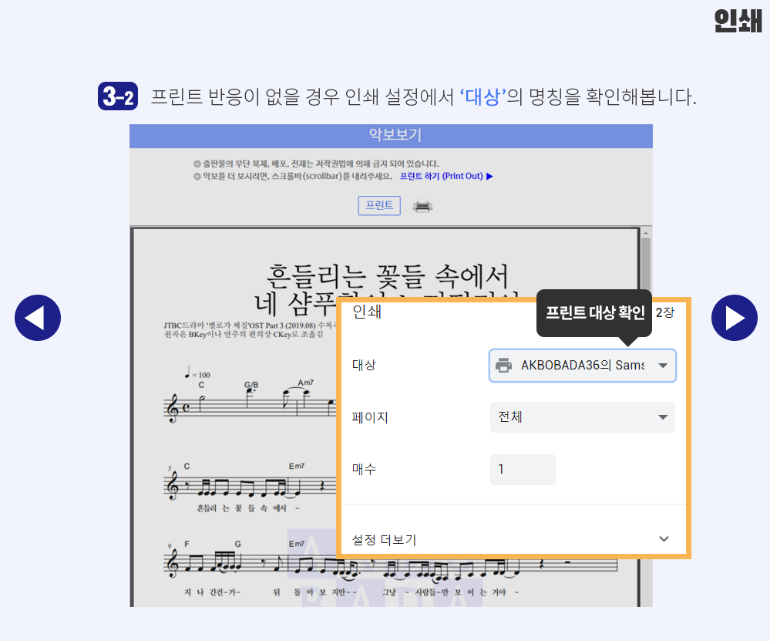Click the printer icon inside the 대상 dropdown
Screen dimensions: 770x641
[503, 365]
